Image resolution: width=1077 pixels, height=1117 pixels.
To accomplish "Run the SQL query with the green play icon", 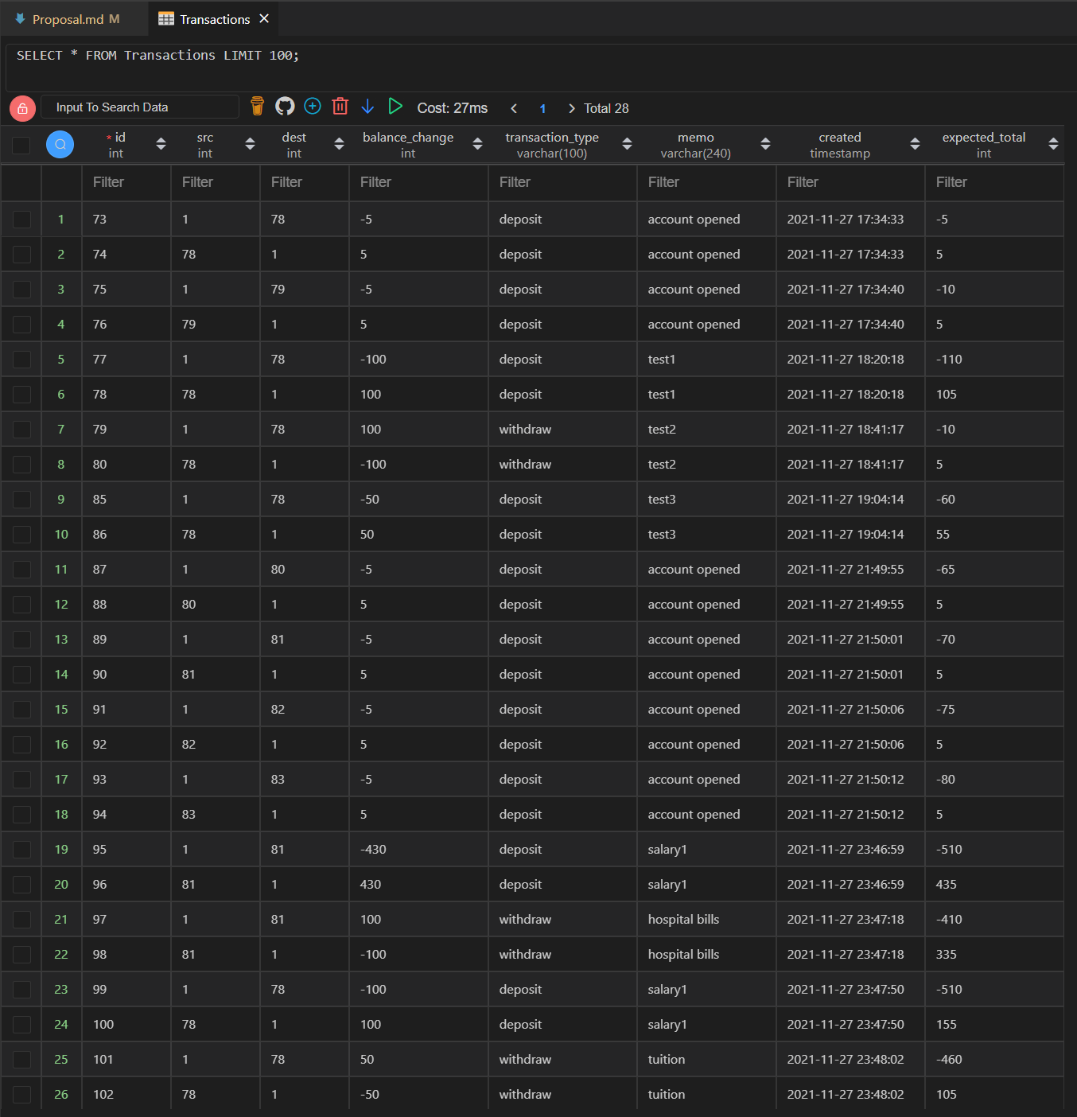I will point(395,106).
